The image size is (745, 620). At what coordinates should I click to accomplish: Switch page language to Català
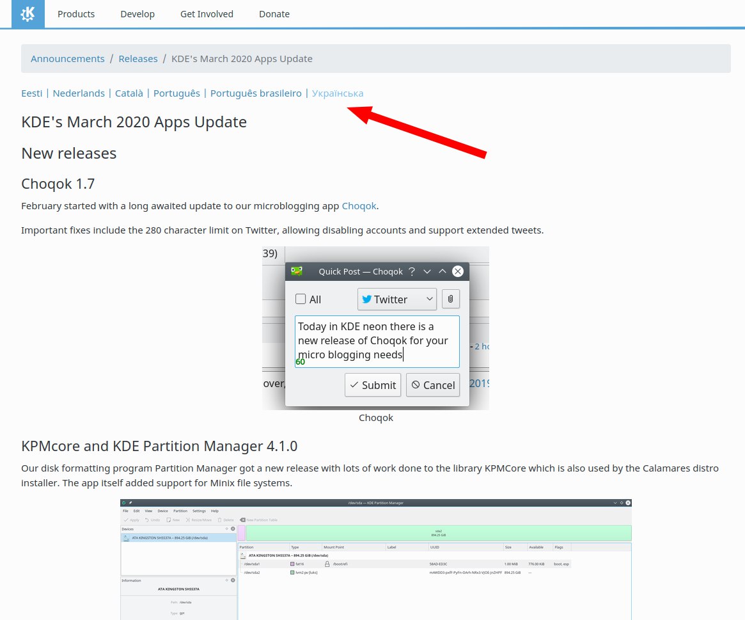(x=129, y=93)
